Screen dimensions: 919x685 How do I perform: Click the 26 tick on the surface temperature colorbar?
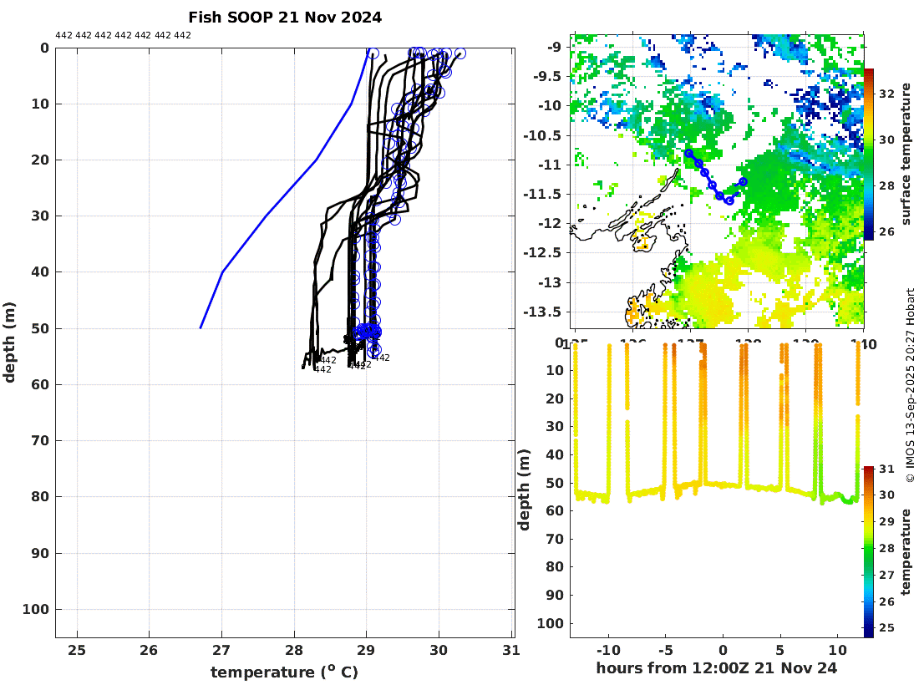(886, 231)
